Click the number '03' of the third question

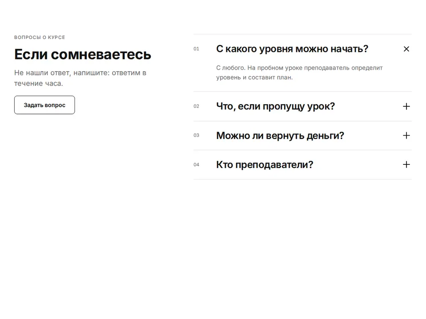[x=196, y=136]
